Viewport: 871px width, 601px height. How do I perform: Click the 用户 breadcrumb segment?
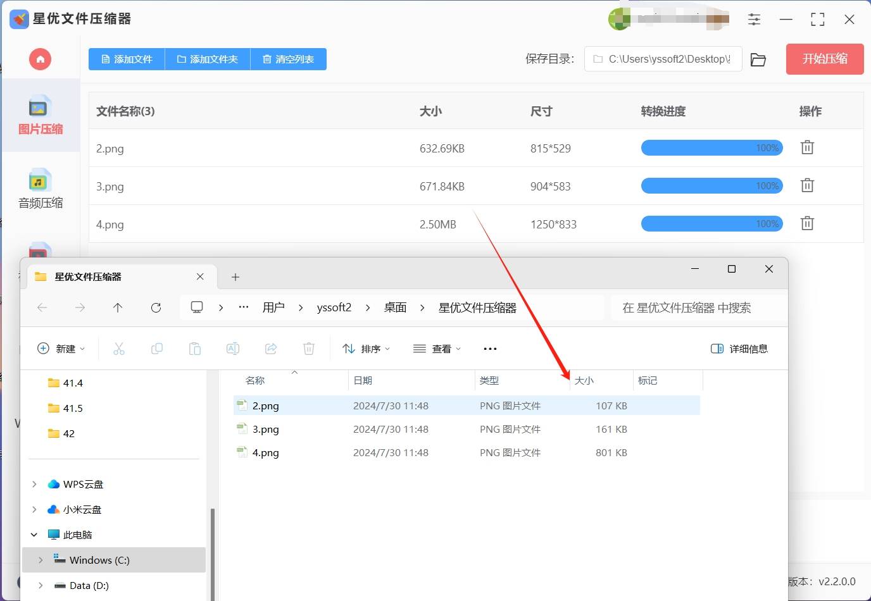273,307
